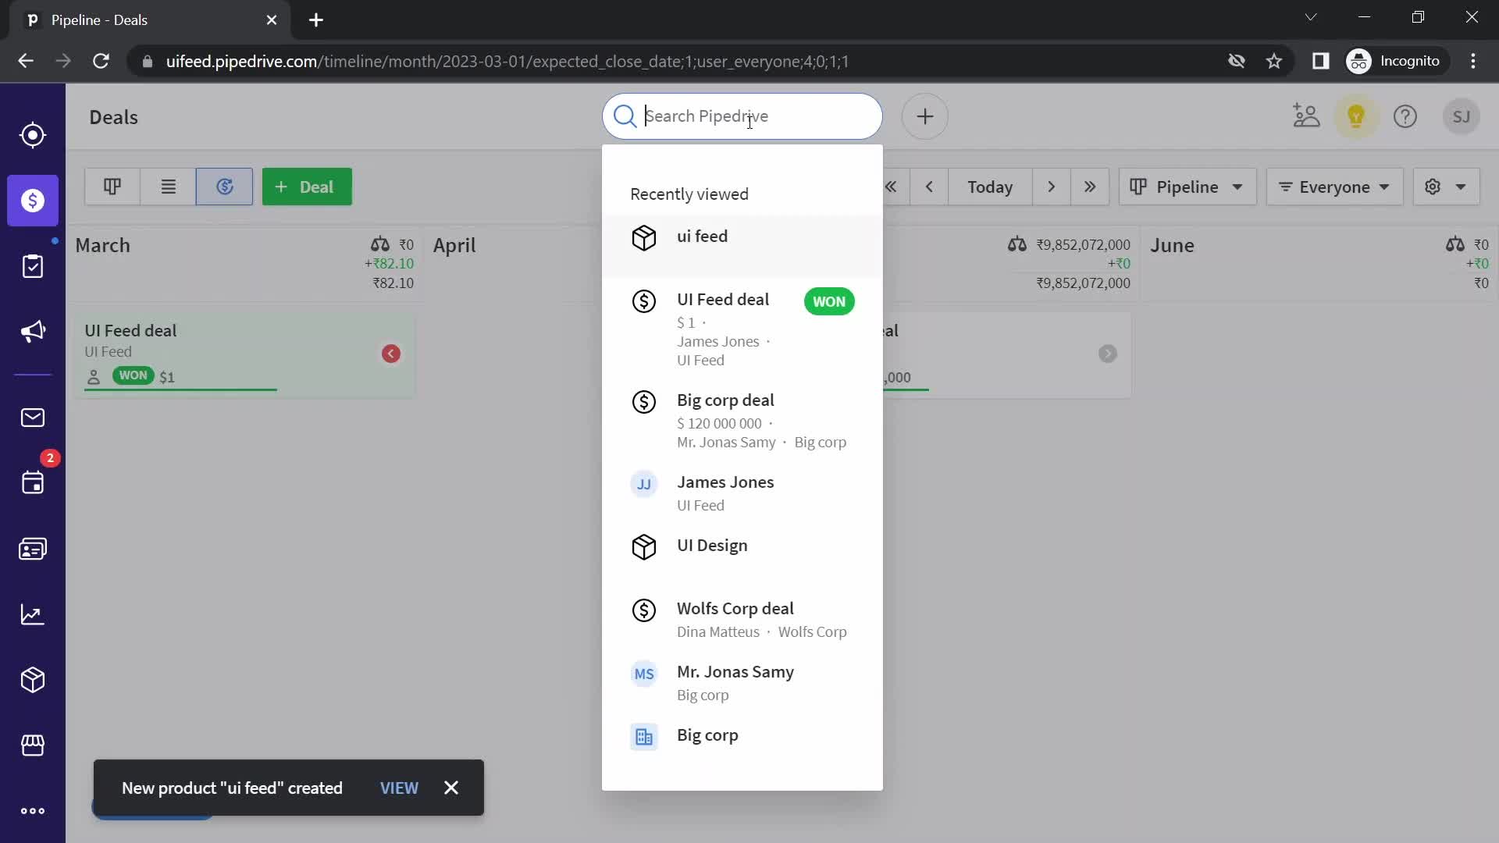Open the 'Wolfs Corp deal' result
Image resolution: width=1499 pixels, height=843 pixels.
(742, 619)
